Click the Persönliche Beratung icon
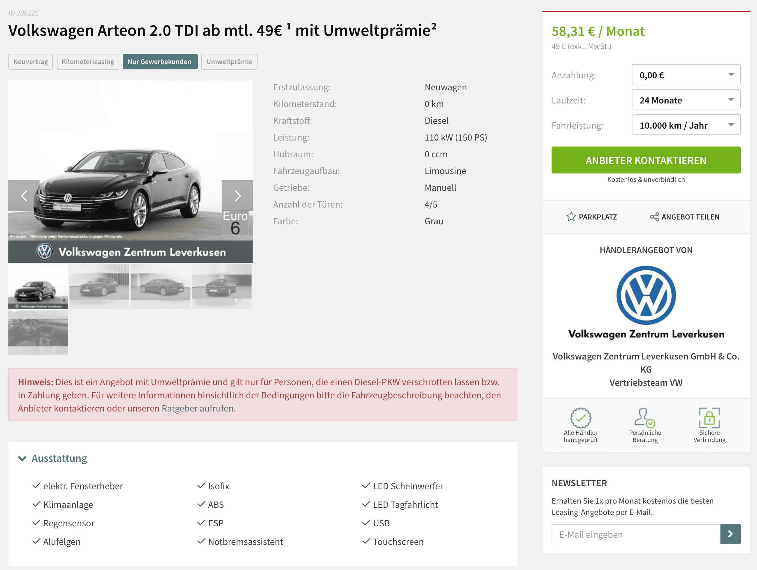 645,417
